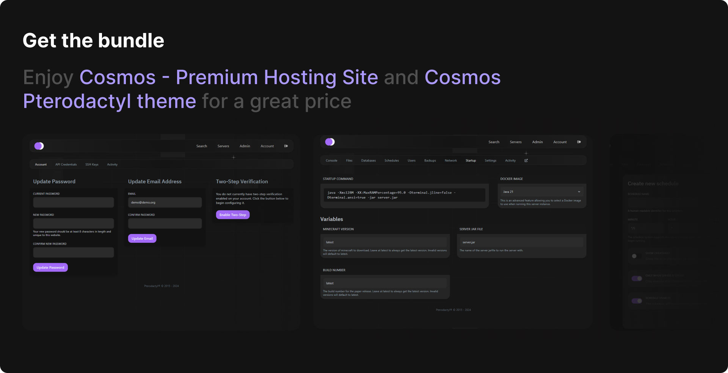This screenshot has height=373, width=728.
Task: Click the logout icon on the account page panel
Action: [286, 146]
